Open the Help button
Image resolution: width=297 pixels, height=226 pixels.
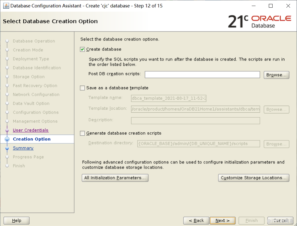[x=16, y=221]
